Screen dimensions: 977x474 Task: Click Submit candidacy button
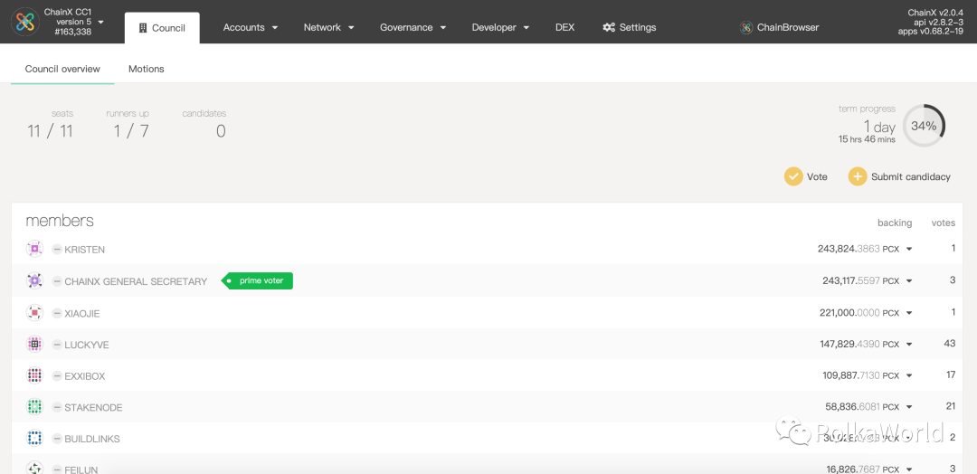point(899,176)
